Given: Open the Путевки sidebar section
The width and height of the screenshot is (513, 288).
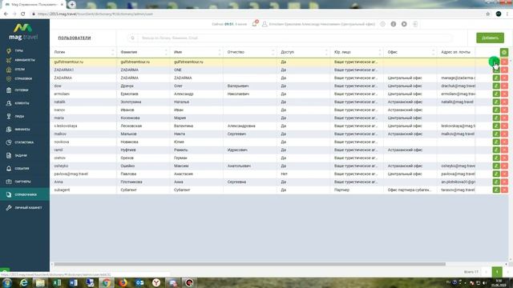Looking at the screenshot, I should 22,90.
